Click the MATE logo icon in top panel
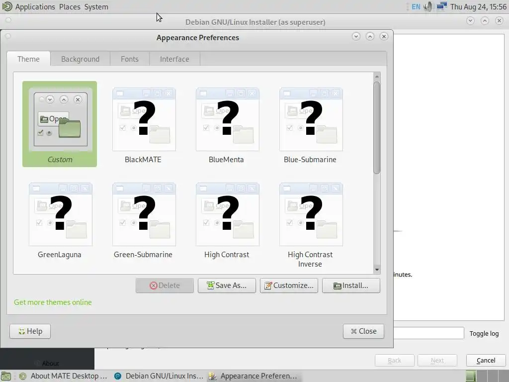The width and height of the screenshot is (509, 382). pos(7,6)
